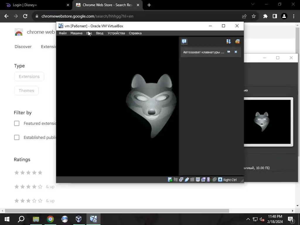Click the Chrome Web Store logo

click(19, 32)
